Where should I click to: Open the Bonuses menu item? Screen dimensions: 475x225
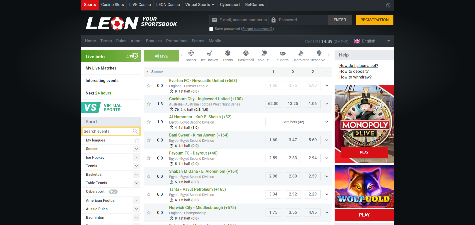pyautogui.click(x=154, y=41)
